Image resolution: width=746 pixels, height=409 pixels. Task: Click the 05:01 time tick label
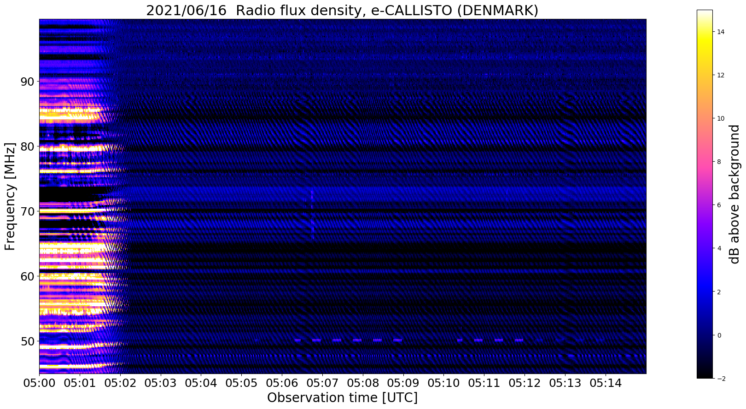click(80, 383)
